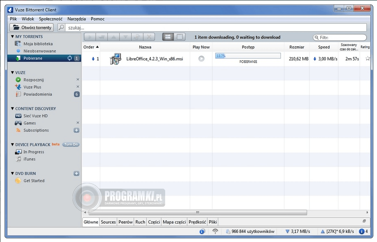The width and height of the screenshot is (377, 242).
Task: Open the Narzędzia menu
Action: coord(77,19)
